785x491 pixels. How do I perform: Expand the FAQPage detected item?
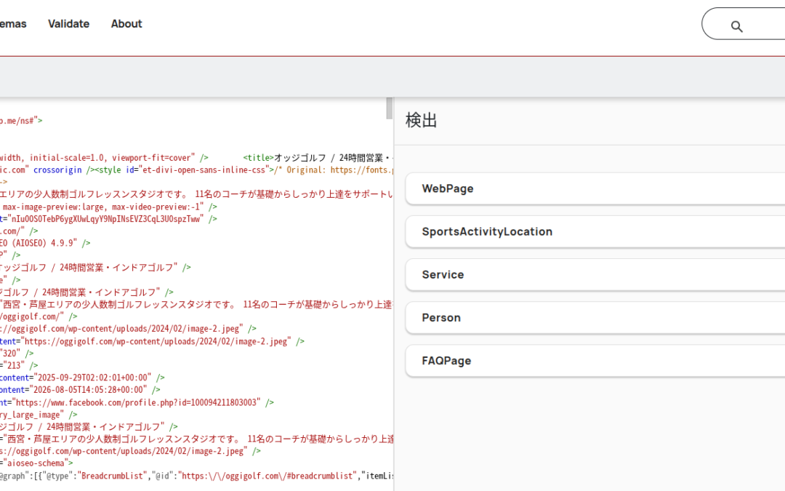click(x=595, y=361)
